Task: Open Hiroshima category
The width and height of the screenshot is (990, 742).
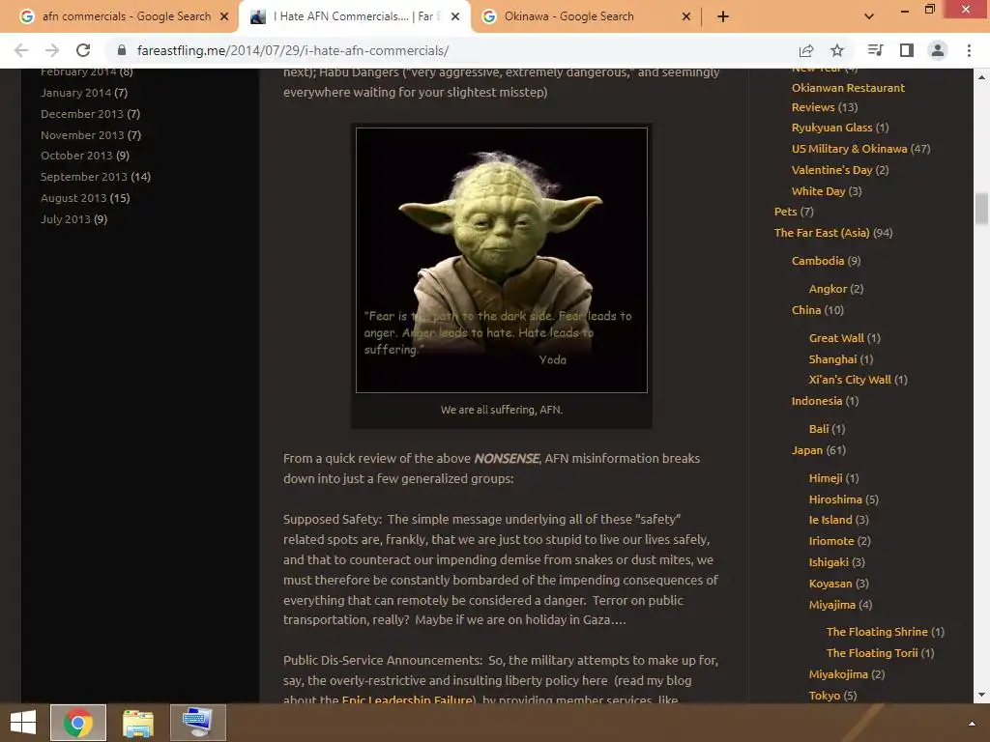Action: click(834, 499)
